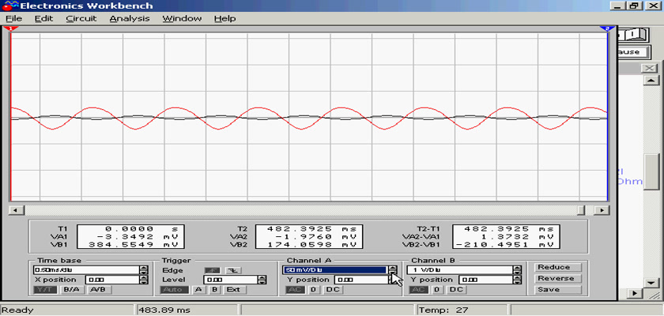This screenshot has height=316, width=664.
Task: Click the right panel scroll up arrow
Action: point(651,81)
